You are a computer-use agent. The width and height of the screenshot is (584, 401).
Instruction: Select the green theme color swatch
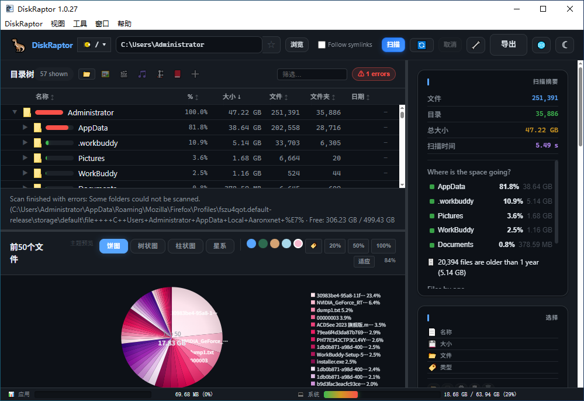(263, 244)
